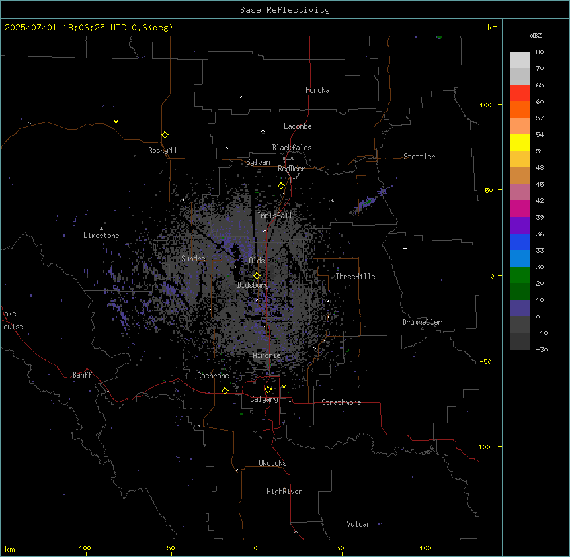This screenshot has height=557, width=570.
Task: Click the yellow V marker northeast of Calgary
Action: 284,386
